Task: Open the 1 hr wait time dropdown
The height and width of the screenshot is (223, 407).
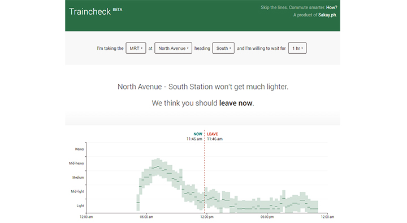Action: (297, 48)
